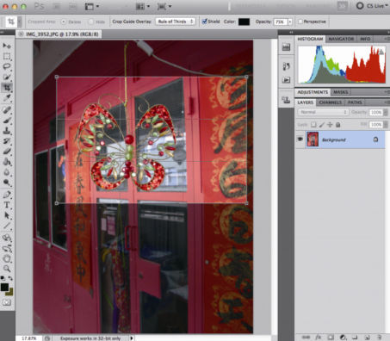Switch to the Channels tab

[x=331, y=102]
